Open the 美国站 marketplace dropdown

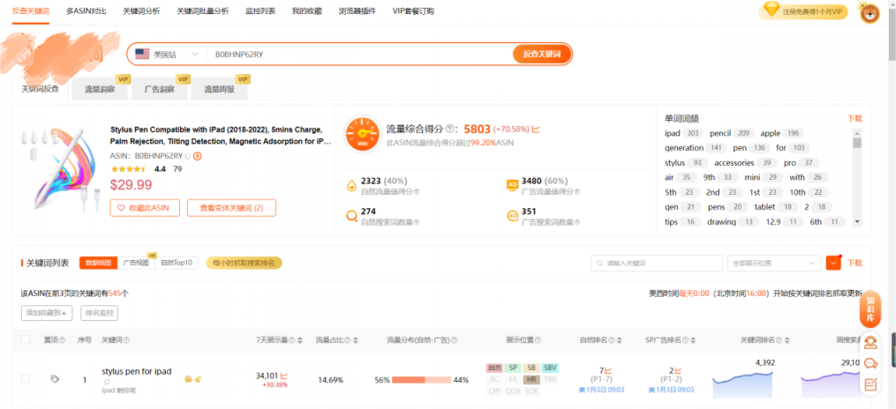pos(166,54)
